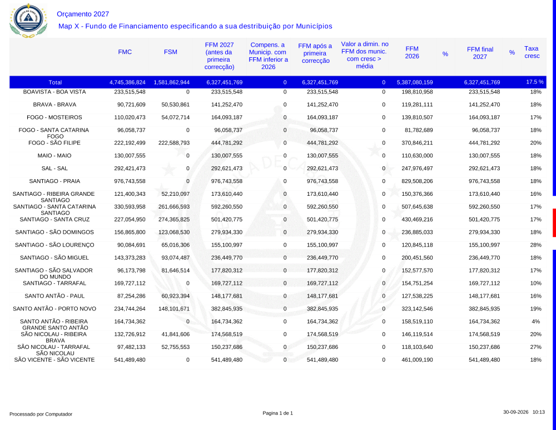Click Praia's FFM 2026 value 829,508,206
556x430 pixels.
(418, 181)
